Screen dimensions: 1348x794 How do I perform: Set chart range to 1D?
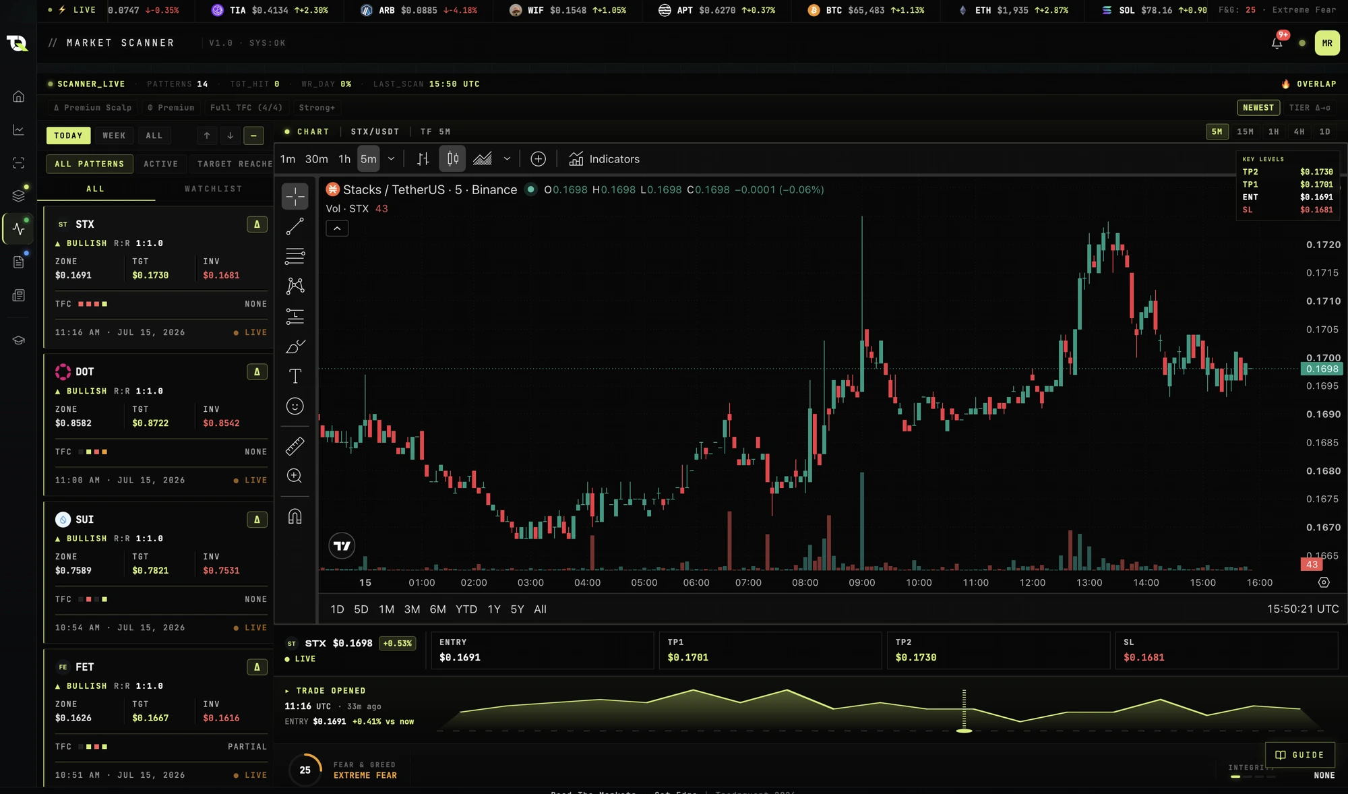pyautogui.click(x=337, y=609)
